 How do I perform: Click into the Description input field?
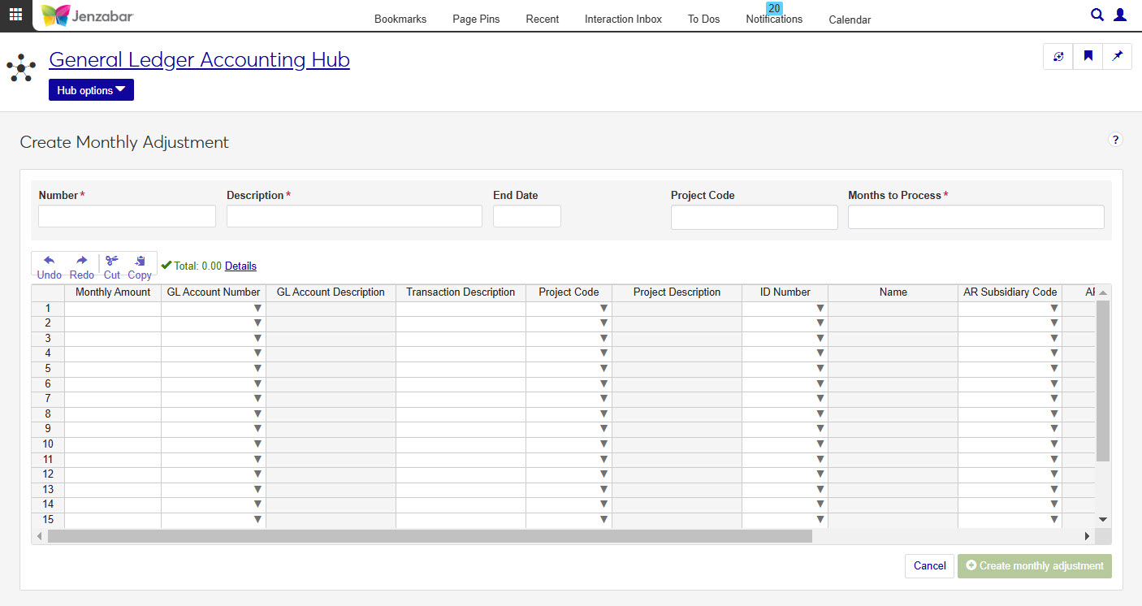(x=354, y=216)
